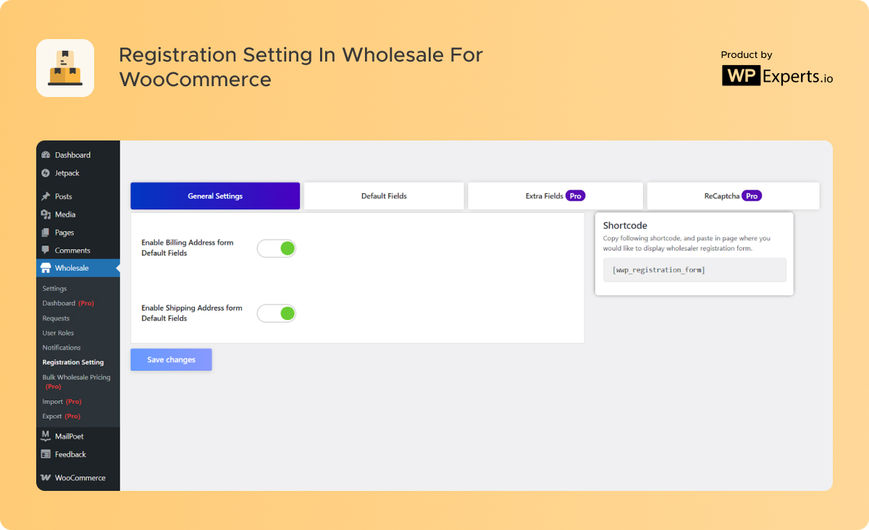This screenshot has height=530, width=869.
Task: Click the Pages icon in sidebar
Action: (46, 232)
